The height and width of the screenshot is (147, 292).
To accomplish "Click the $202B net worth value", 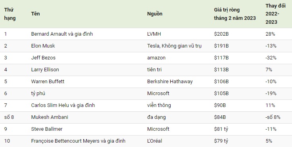I will 221,34.
